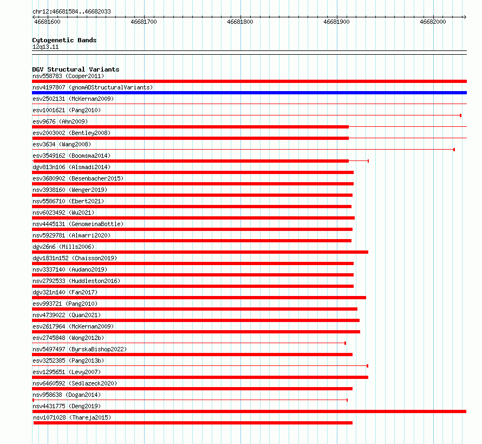Click the red bar of dgv321n140 Fan2017
Viewport: 482px width, 444px height.
[x=199, y=298]
